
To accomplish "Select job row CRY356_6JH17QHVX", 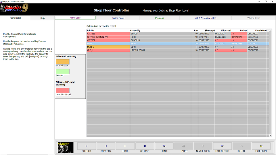I will click(x=108, y=37).
